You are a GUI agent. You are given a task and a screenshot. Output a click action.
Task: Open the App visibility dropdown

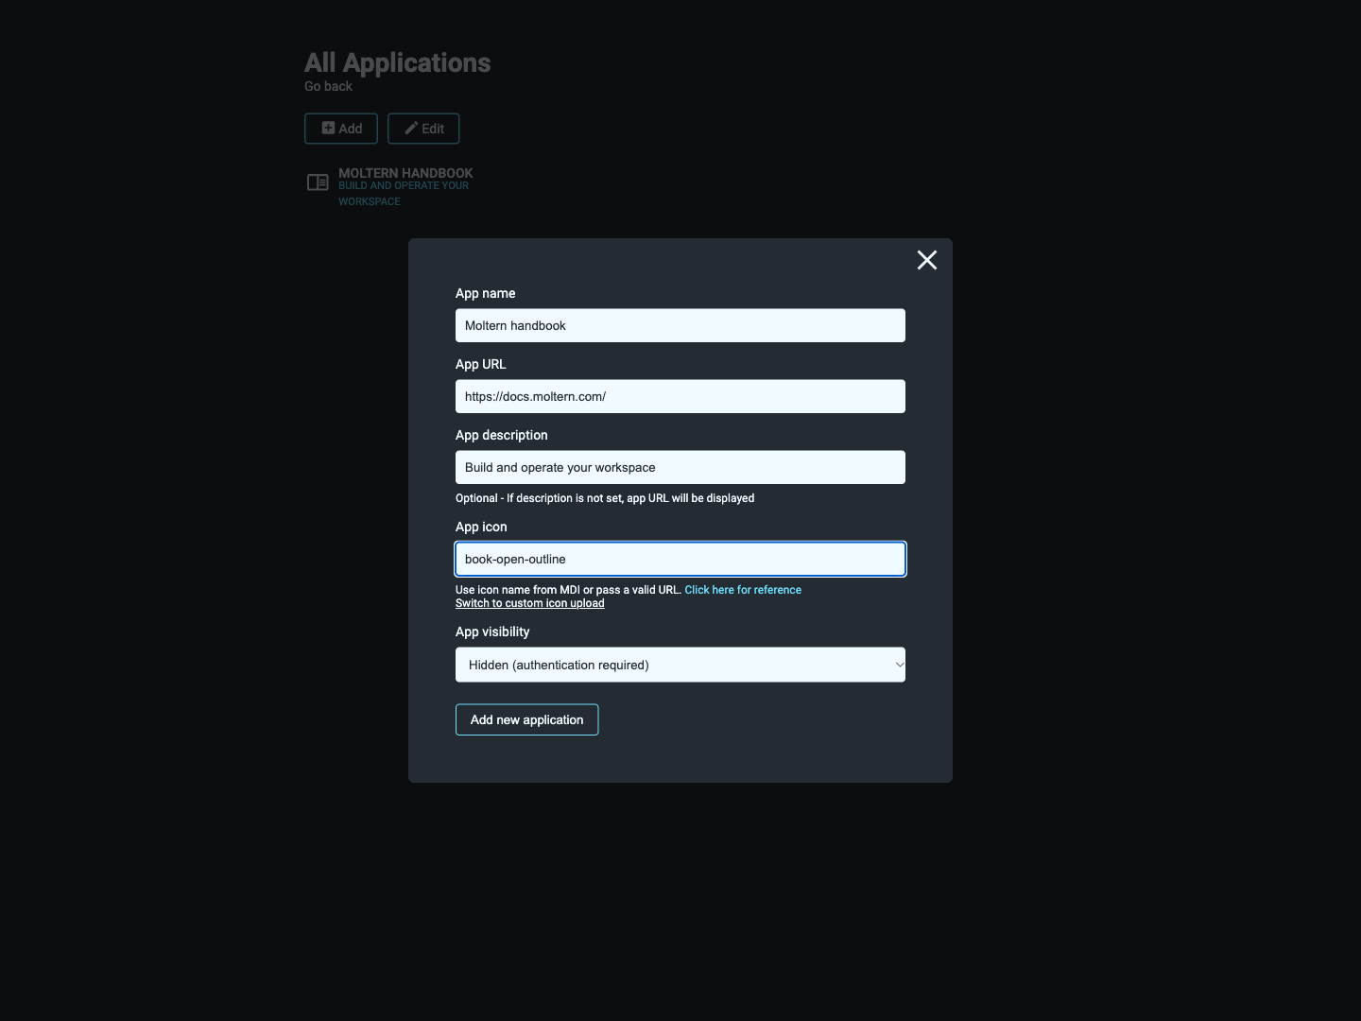[680, 665]
